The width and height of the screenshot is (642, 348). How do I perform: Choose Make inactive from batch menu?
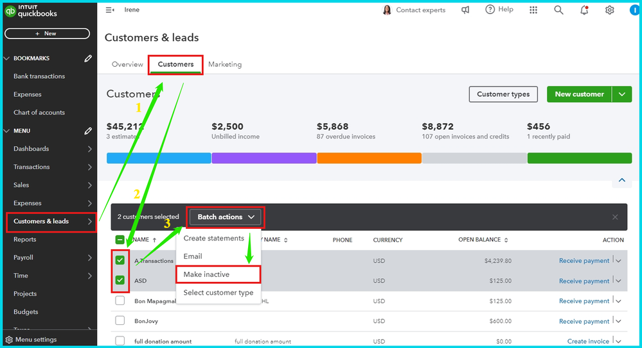point(218,274)
